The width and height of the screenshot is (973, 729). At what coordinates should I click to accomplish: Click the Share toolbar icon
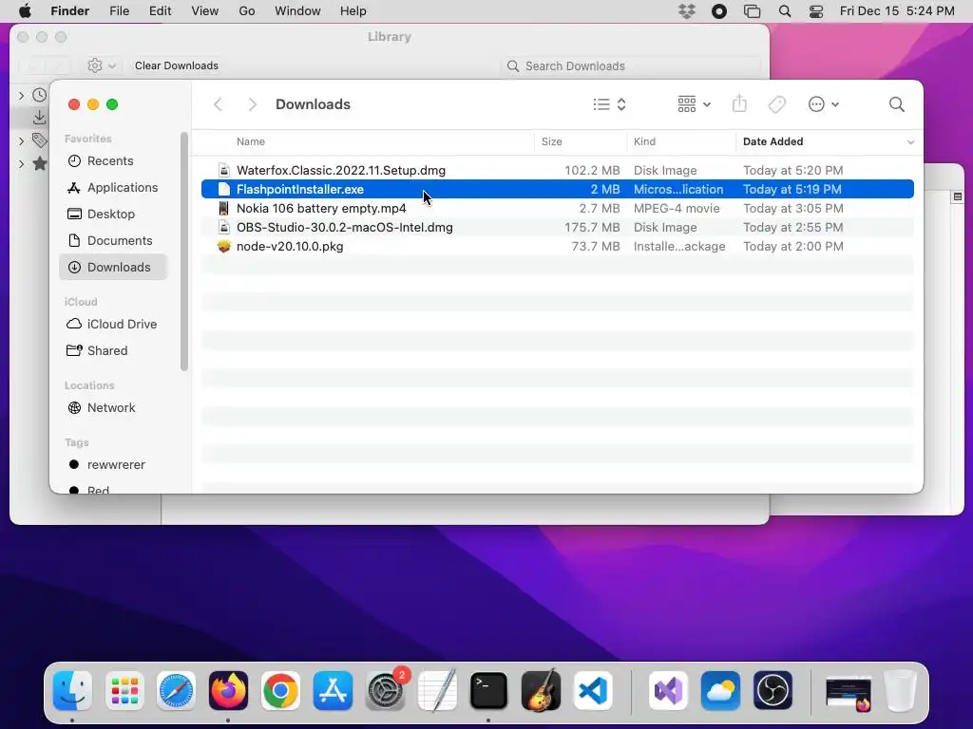point(739,103)
